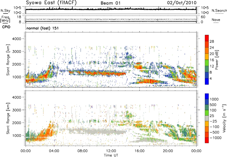Click the '12:00' time axis label
Viewport: 227px width, 157px height.
coord(111,151)
